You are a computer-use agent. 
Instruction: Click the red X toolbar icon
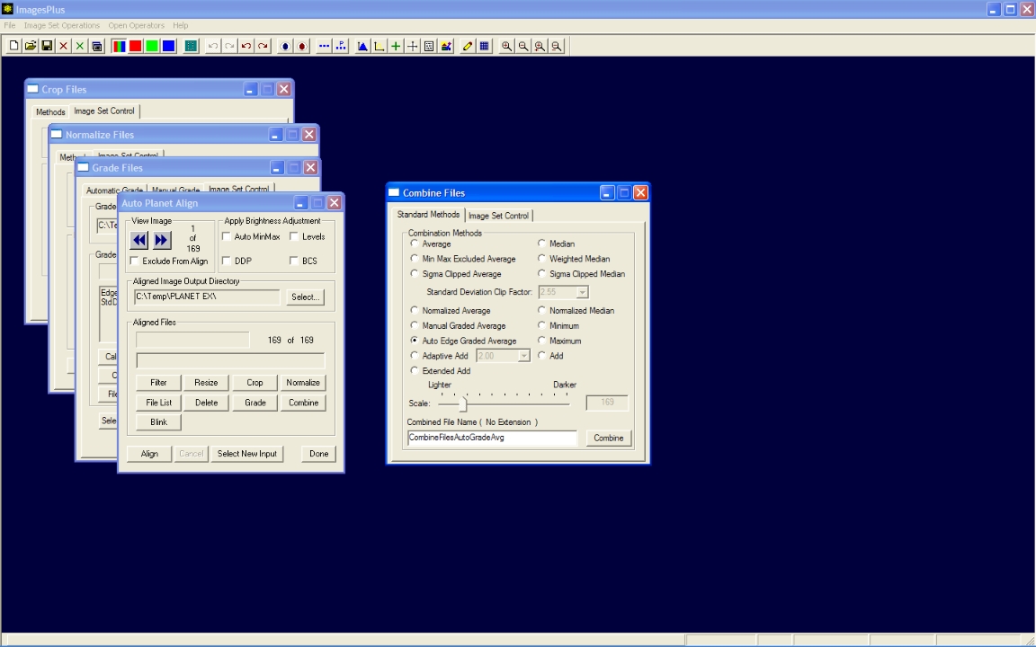[64, 46]
